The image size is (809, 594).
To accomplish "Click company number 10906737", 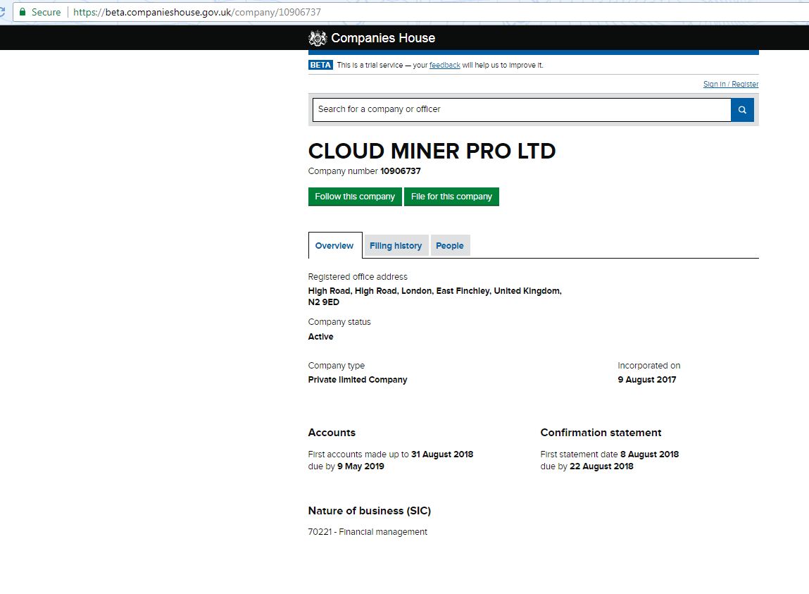I will click(401, 171).
